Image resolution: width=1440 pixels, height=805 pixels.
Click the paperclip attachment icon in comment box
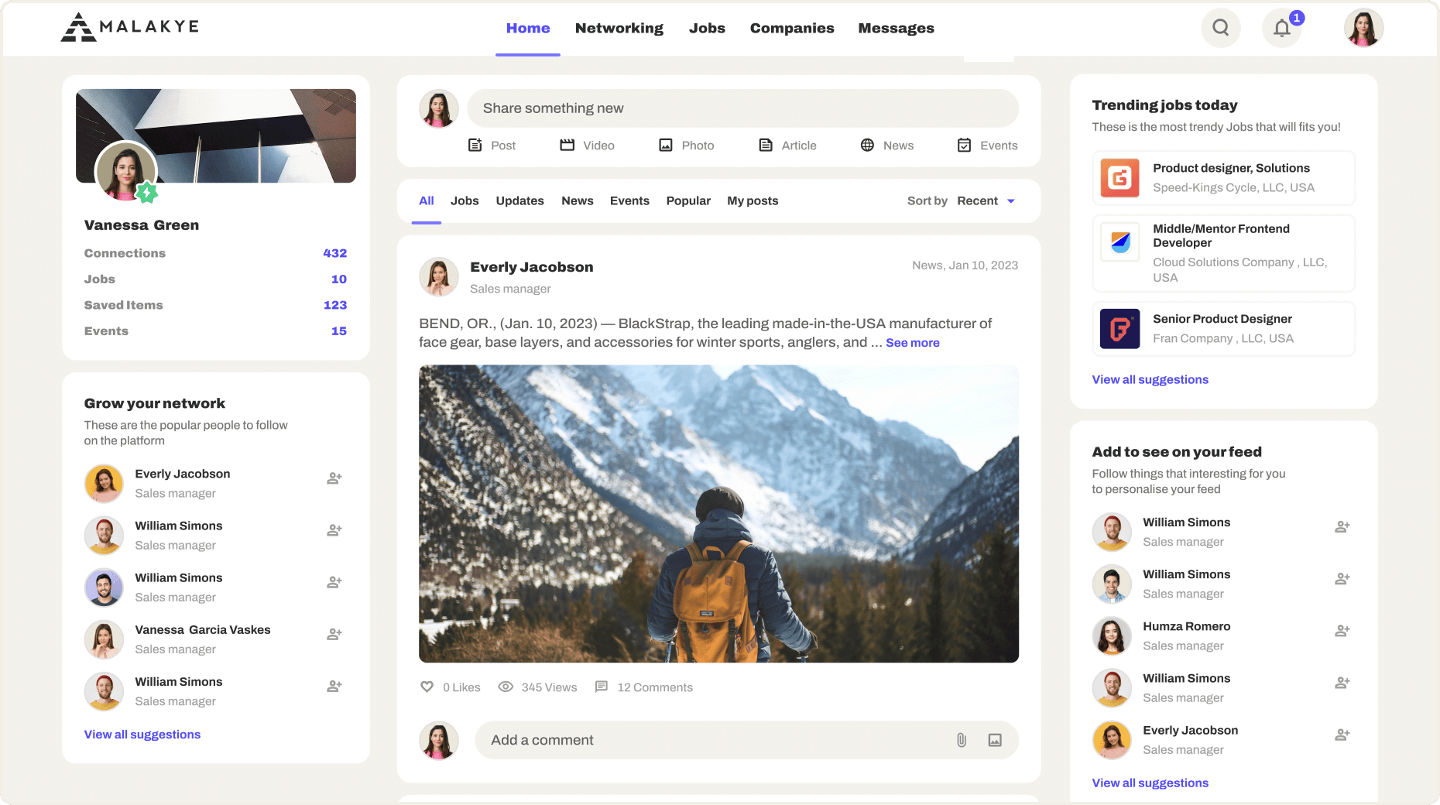pyautogui.click(x=961, y=740)
